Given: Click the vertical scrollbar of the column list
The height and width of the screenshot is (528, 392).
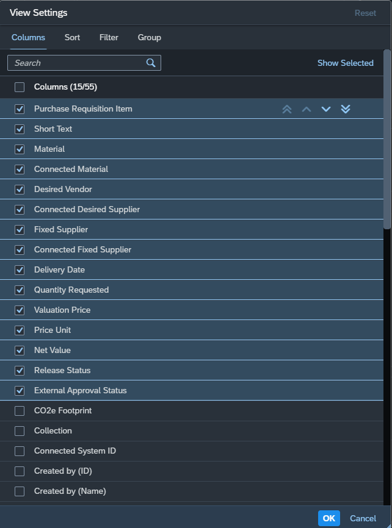Looking at the screenshot, I should 387,140.
